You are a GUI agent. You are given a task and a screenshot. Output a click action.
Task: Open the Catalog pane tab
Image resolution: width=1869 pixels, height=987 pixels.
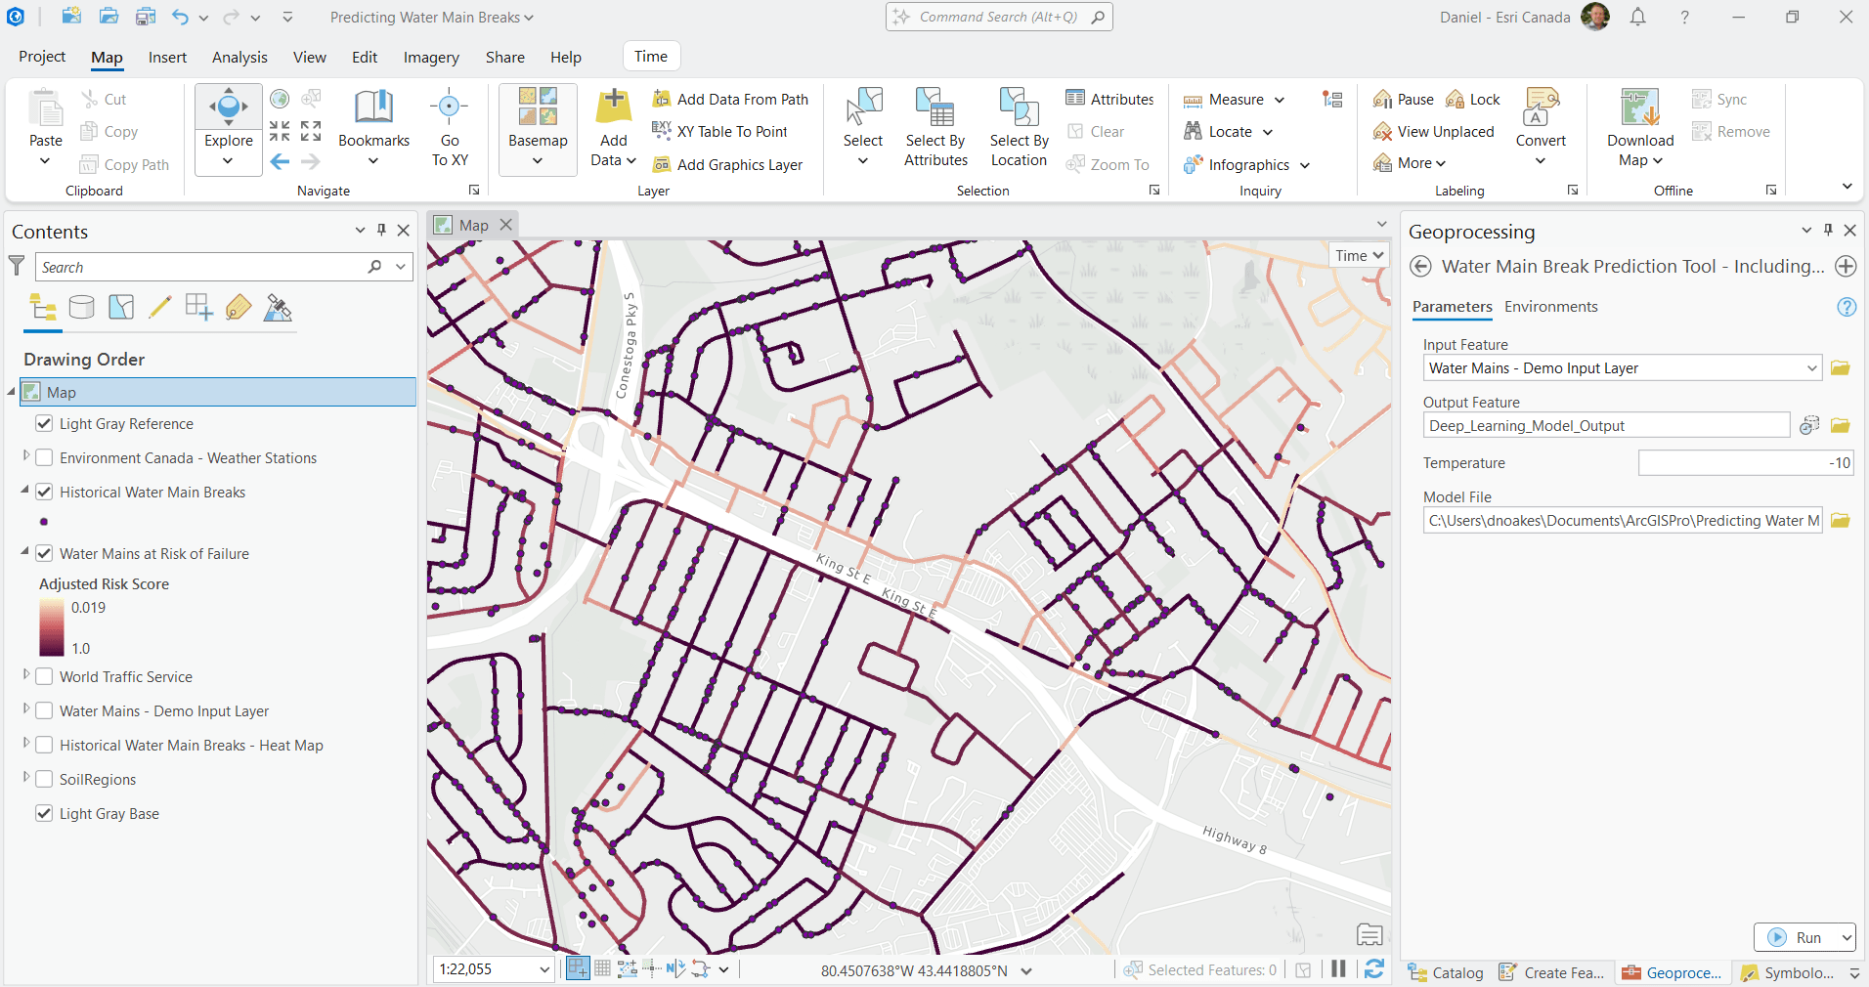[1446, 972]
